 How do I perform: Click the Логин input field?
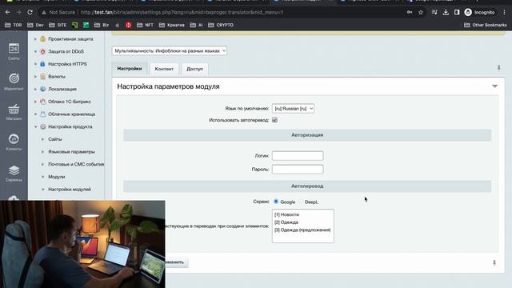[x=298, y=156]
